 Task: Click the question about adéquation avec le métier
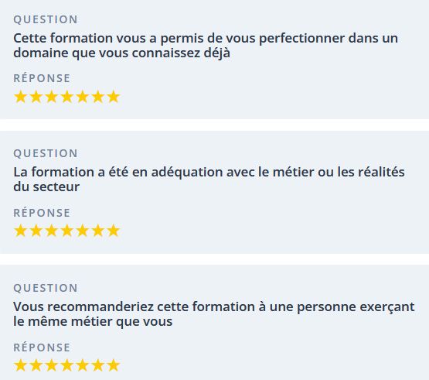pos(209,180)
